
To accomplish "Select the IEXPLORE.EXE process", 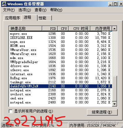I will click(61, 38).
